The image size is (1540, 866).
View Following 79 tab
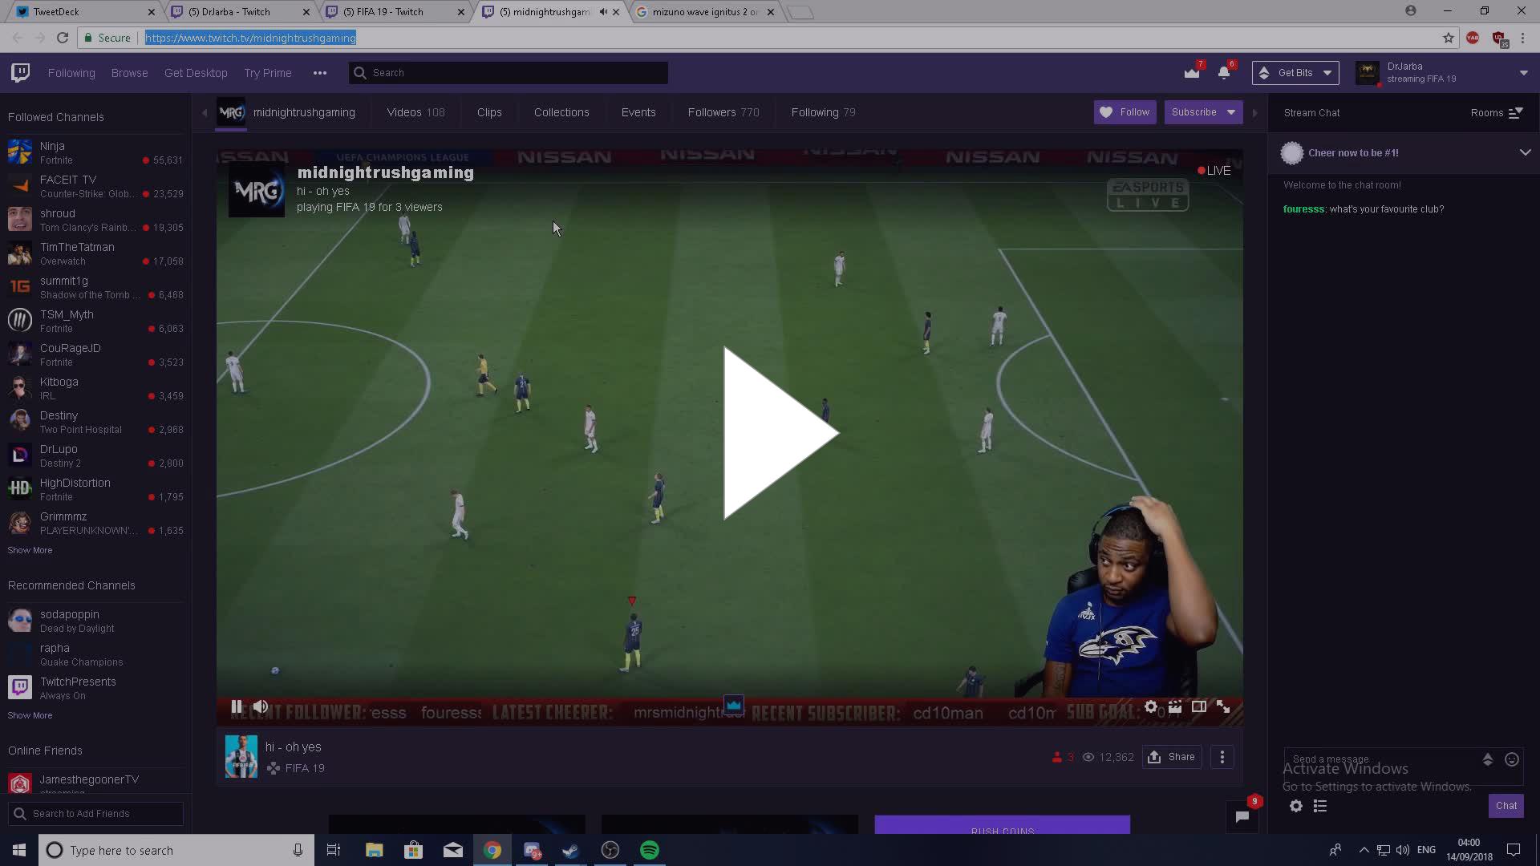tap(823, 112)
